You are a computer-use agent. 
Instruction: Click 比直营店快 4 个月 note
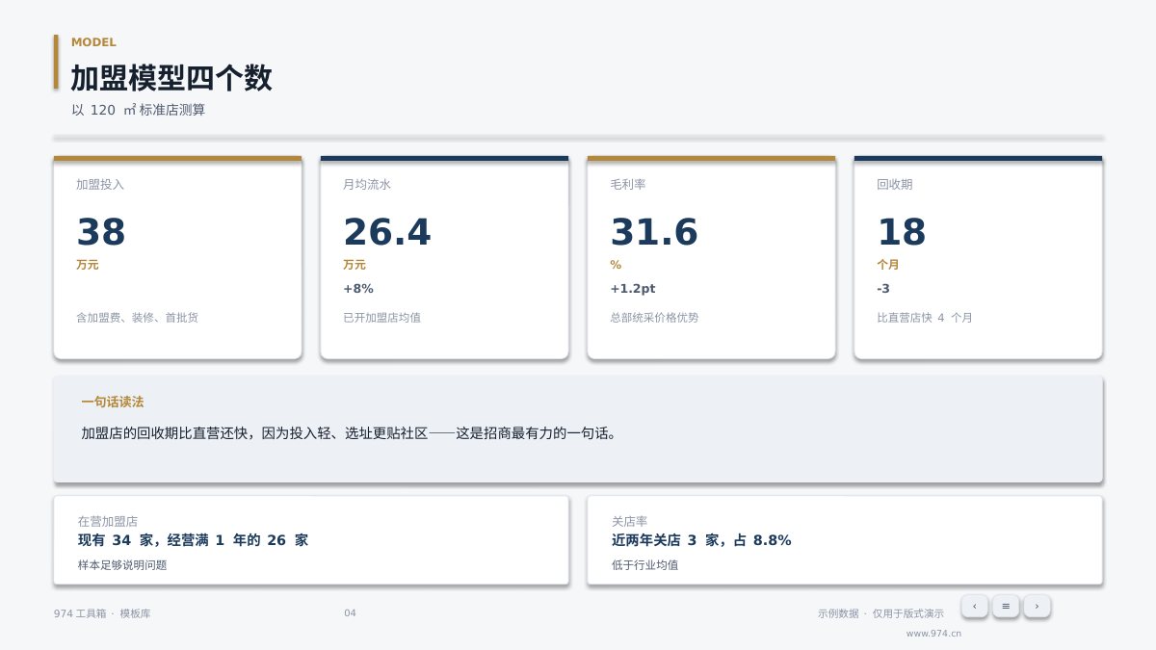[925, 318]
